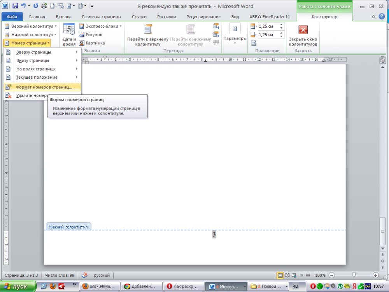Click the zoom in plus button
Viewport: 389px width, 292px height.
tap(376, 275)
